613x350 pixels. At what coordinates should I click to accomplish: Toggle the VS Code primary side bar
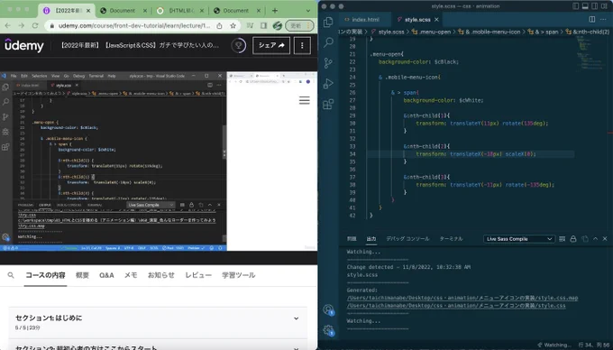click(576, 6)
